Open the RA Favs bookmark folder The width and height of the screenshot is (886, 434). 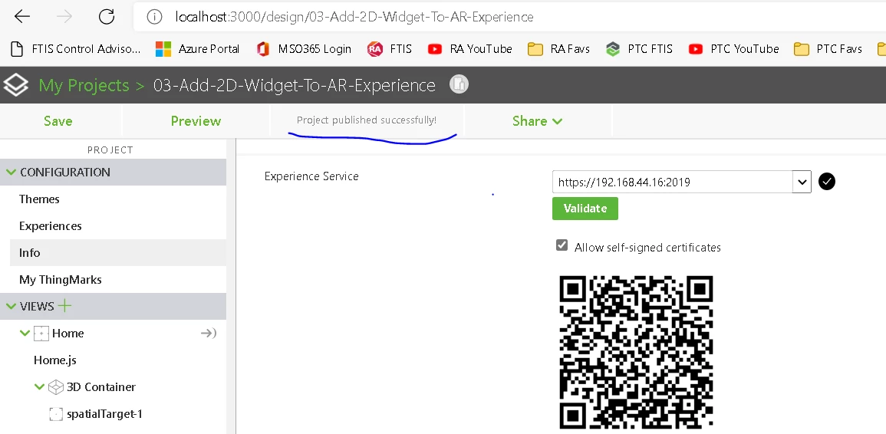[559, 49]
